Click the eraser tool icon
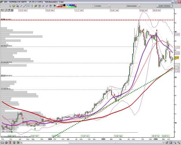This screenshot has width=181, height=145. point(54,6)
